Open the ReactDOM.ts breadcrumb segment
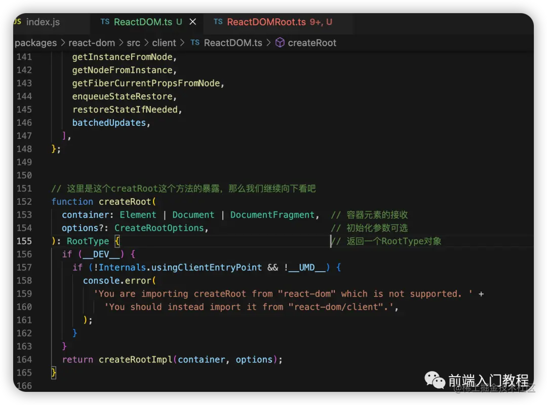 pyautogui.click(x=233, y=43)
